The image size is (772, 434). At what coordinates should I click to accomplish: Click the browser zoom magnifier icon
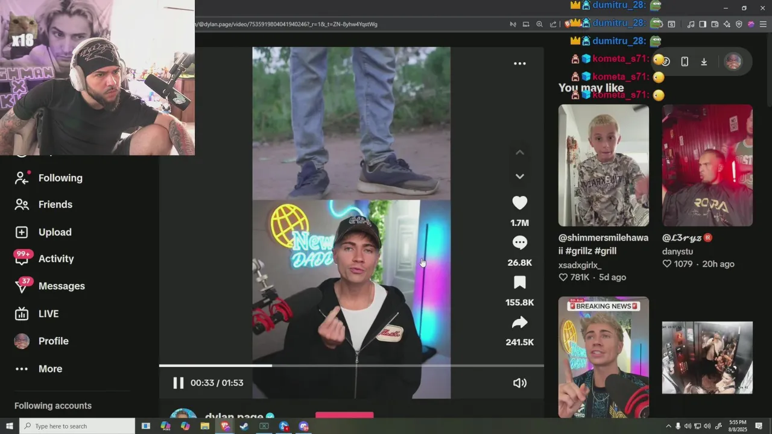coord(539,24)
